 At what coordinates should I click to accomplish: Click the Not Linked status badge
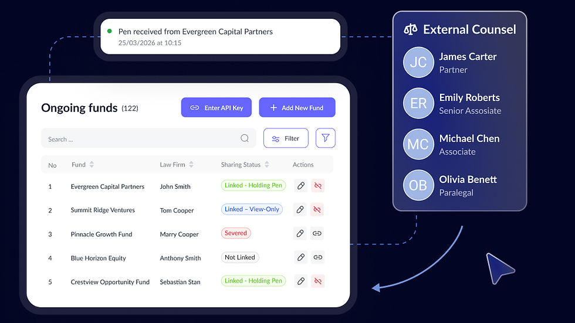pyautogui.click(x=240, y=257)
